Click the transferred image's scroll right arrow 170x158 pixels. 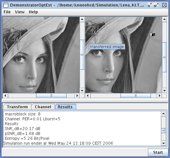pyautogui.click(x=159, y=96)
